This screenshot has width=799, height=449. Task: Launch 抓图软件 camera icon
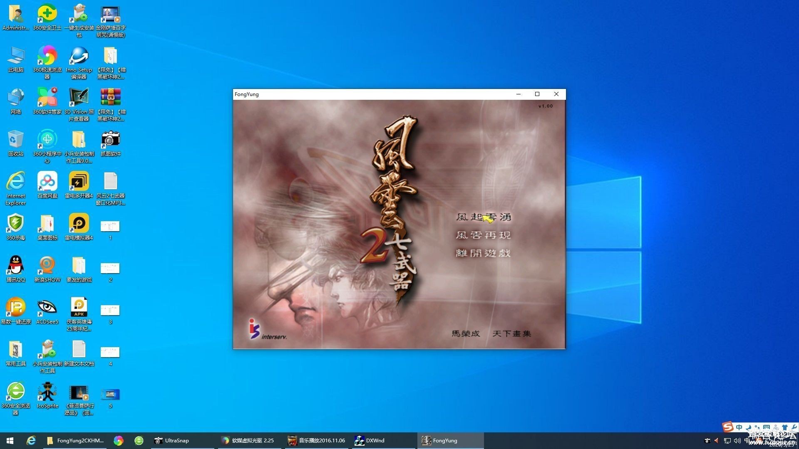coord(110,143)
